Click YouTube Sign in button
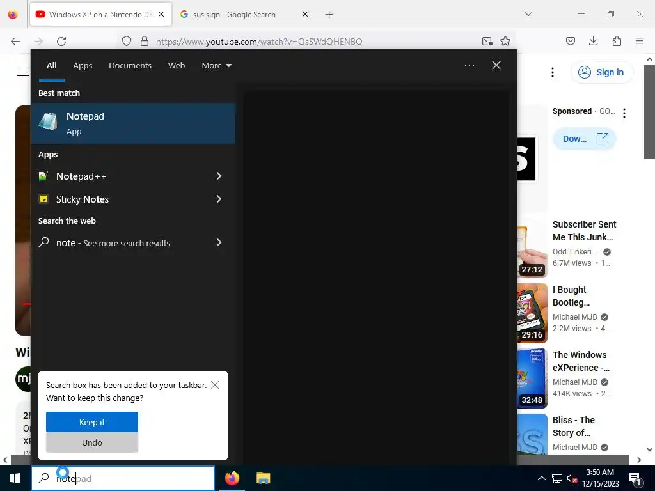Image resolution: width=655 pixels, height=491 pixels. coord(602,72)
